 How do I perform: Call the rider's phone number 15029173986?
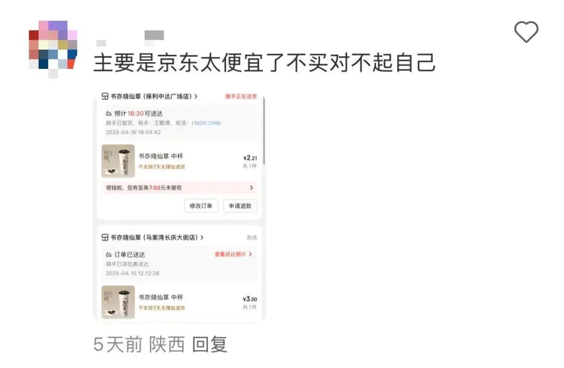(206, 123)
